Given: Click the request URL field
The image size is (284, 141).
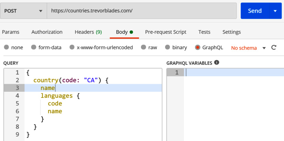Looking at the screenshot, I should 142,11.
